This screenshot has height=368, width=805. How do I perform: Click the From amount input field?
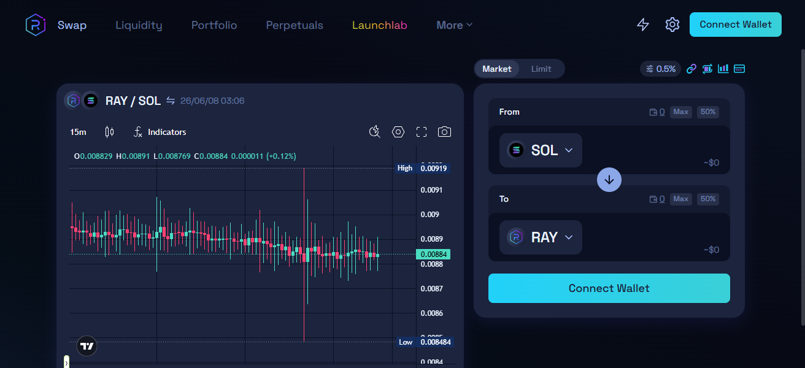(653, 147)
